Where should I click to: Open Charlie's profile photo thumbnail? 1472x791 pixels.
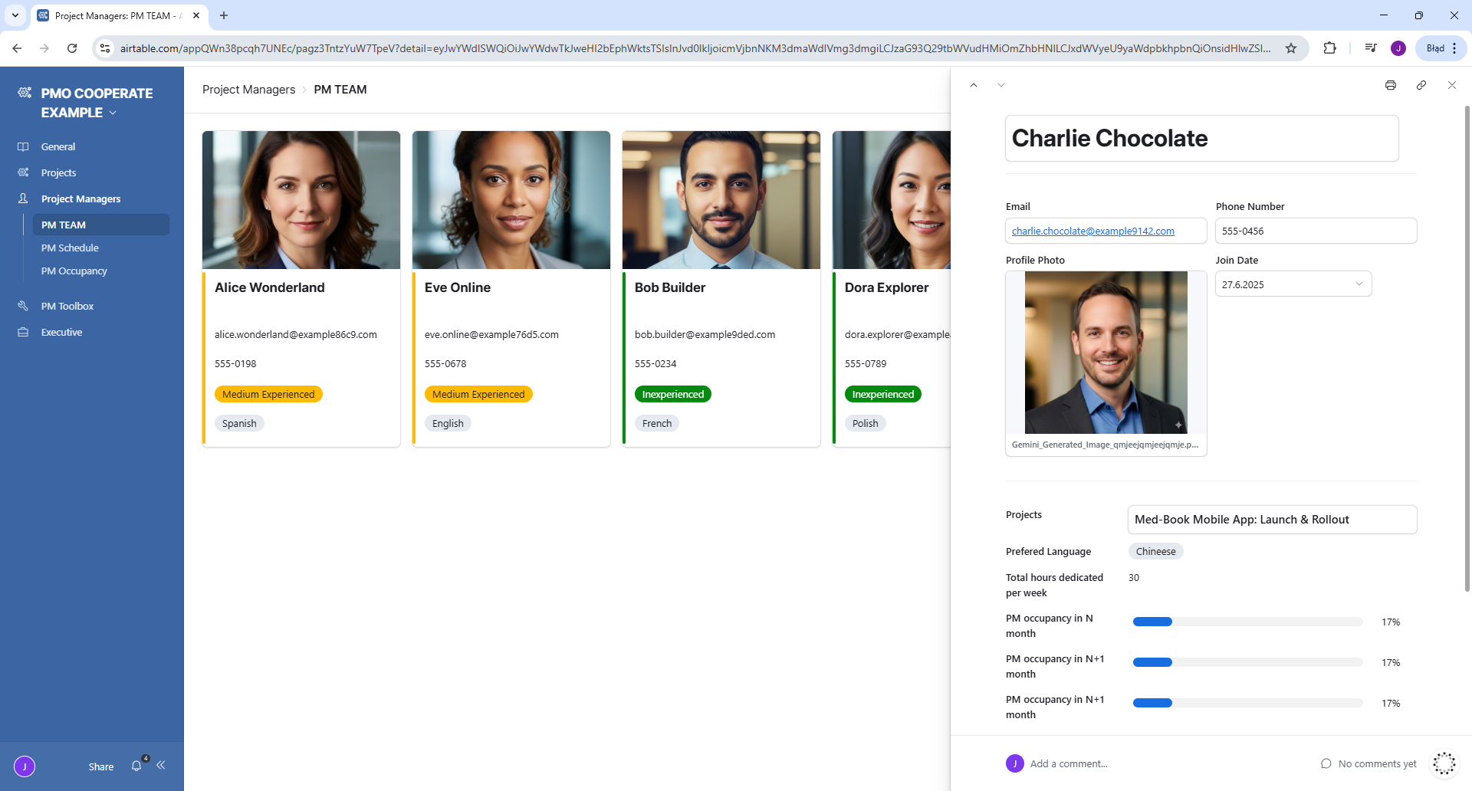click(1106, 353)
